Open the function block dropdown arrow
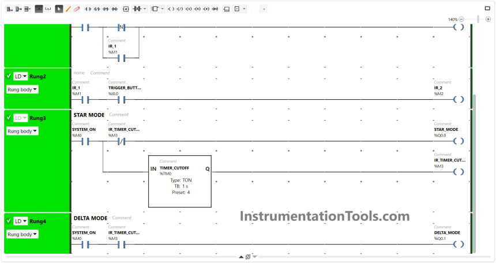This screenshot has height=263, width=496. pos(163,9)
